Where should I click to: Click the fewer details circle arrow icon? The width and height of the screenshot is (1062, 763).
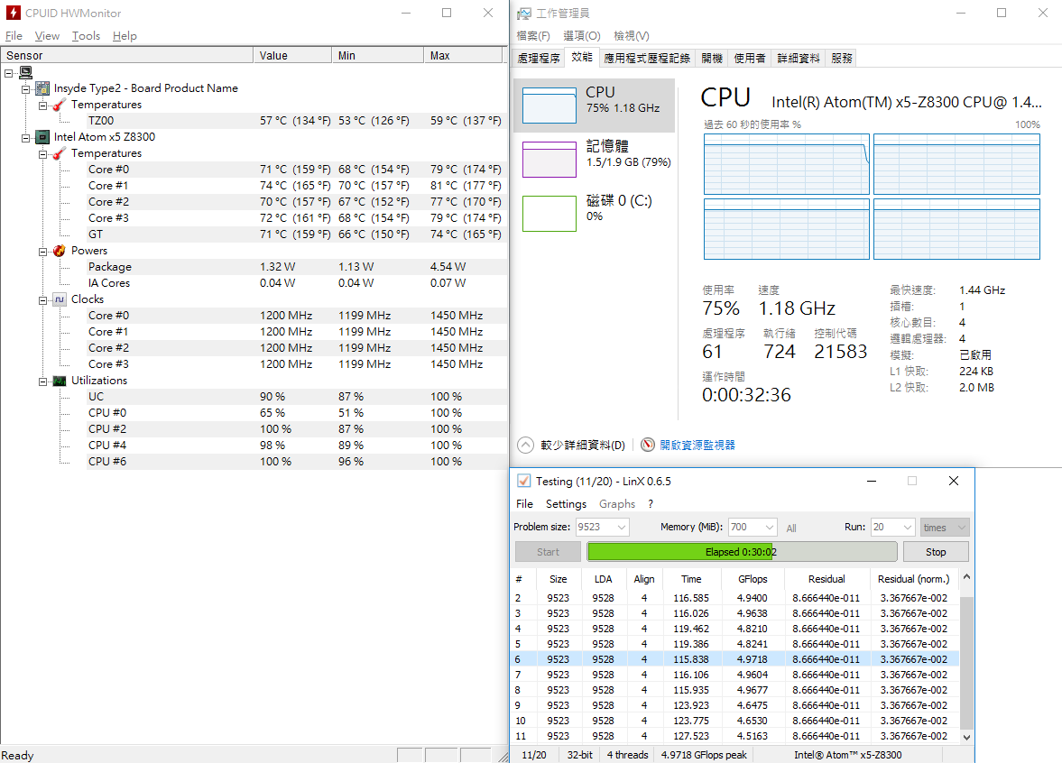525,445
